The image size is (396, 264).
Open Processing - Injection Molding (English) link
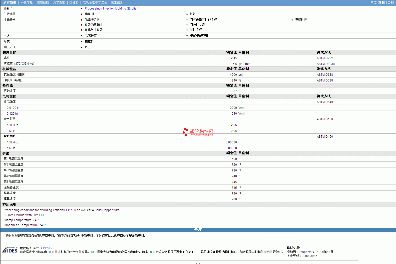112,9
